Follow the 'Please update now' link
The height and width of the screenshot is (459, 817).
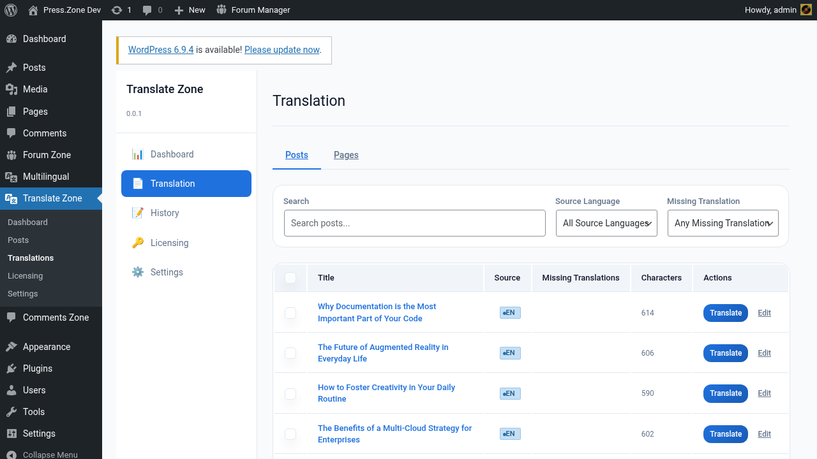[281, 50]
